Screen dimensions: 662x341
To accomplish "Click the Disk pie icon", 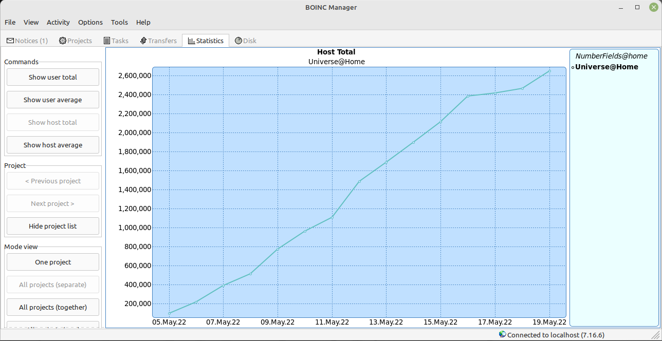I will click(238, 41).
